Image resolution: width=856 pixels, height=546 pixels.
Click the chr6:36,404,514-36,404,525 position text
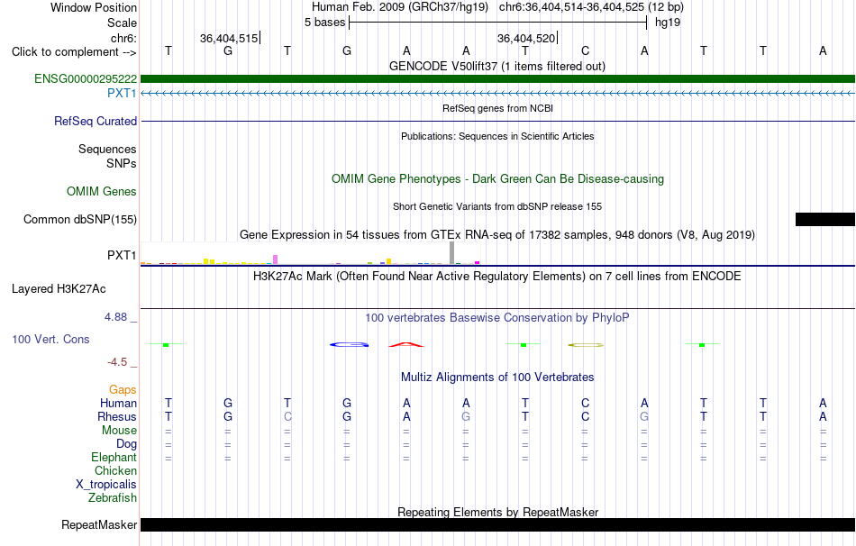(x=591, y=7)
